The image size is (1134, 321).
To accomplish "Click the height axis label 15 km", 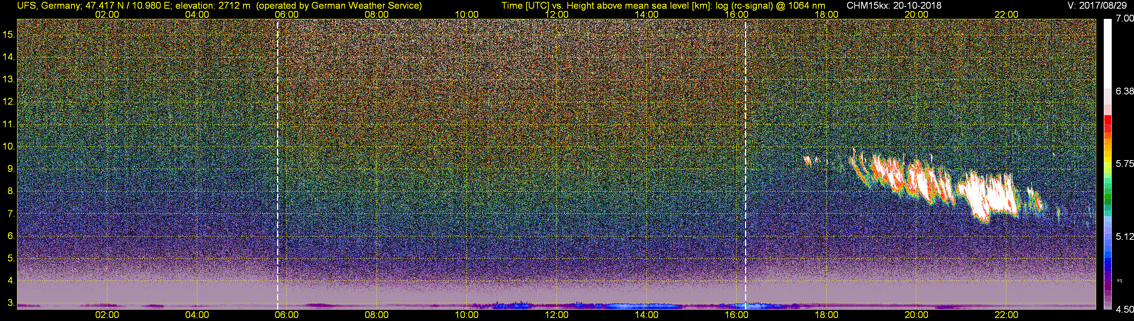I will click(x=9, y=35).
